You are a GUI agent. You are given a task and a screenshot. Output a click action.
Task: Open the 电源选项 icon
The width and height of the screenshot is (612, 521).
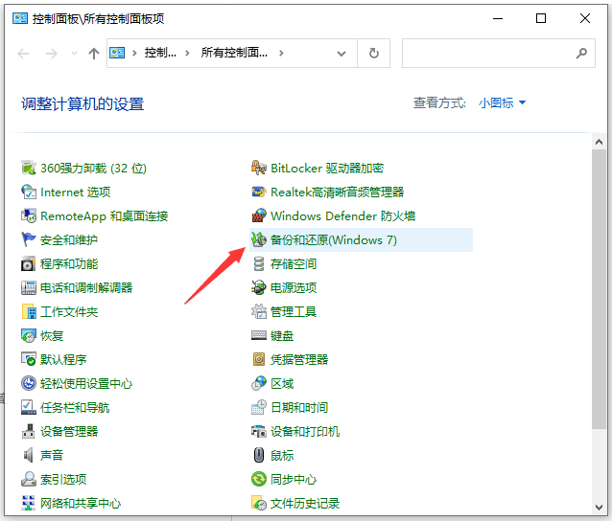point(259,287)
